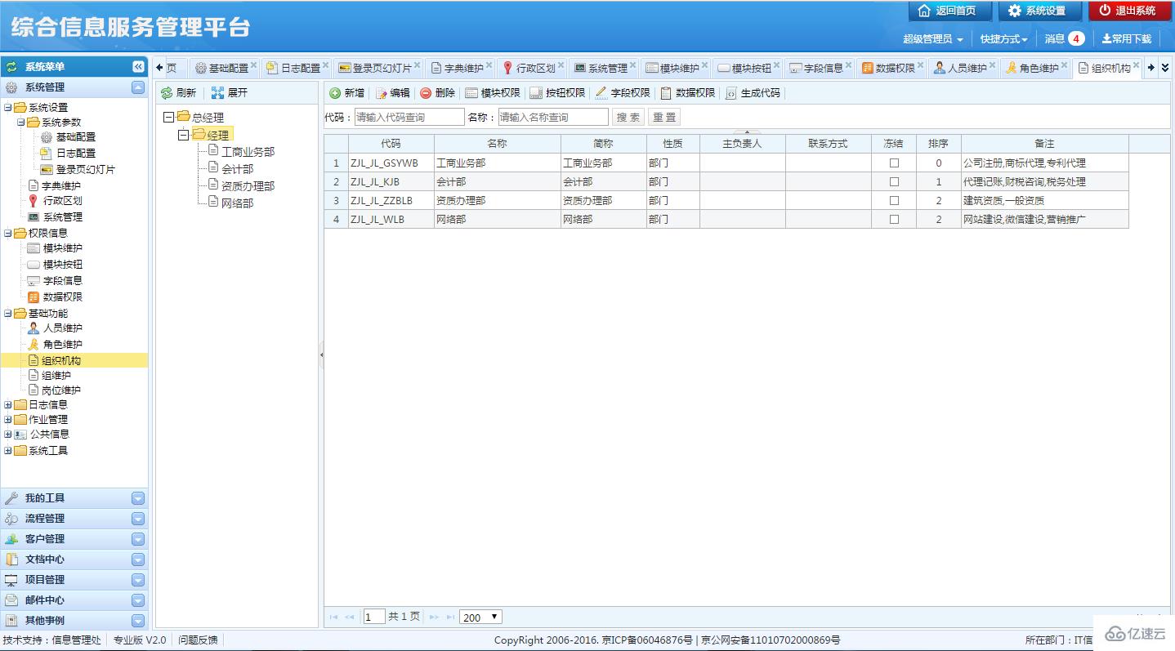Click 数据权限 icon in sidebar tree

click(34, 297)
